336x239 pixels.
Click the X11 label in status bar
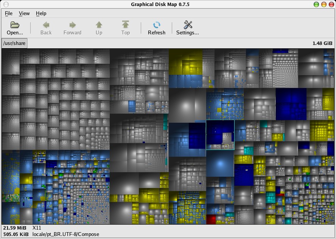point(37,228)
